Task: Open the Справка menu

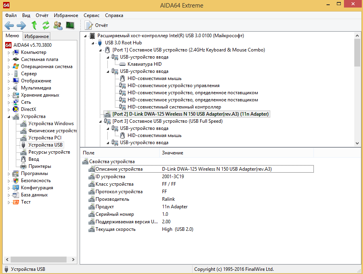Action: point(114,15)
